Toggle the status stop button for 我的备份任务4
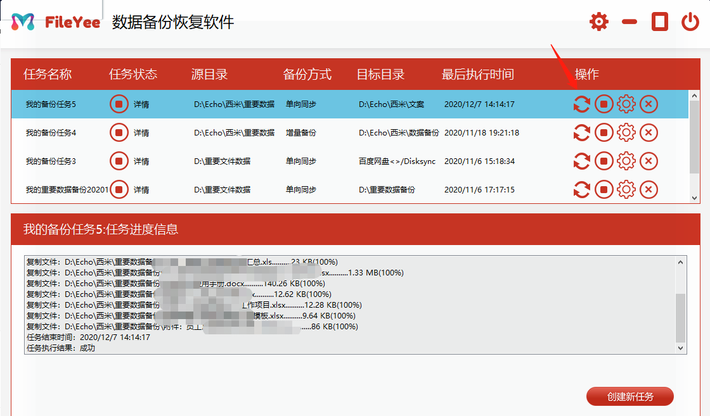Image resolution: width=710 pixels, height=416 pixels. [x=119, y=132]
